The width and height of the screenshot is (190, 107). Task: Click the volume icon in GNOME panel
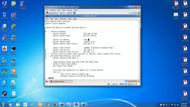click(x=139, y=13)
